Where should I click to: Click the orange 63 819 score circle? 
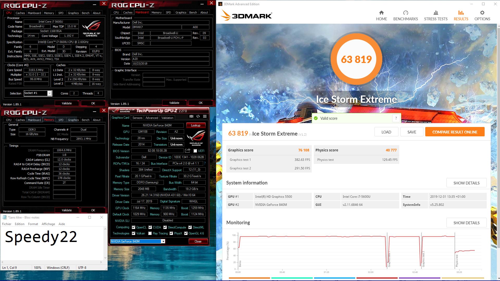pyautogui.click(x=356, y=59)
